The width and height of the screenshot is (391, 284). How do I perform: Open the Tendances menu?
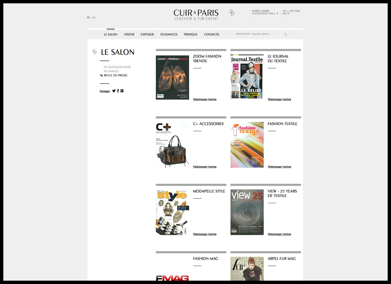[168, 34]
